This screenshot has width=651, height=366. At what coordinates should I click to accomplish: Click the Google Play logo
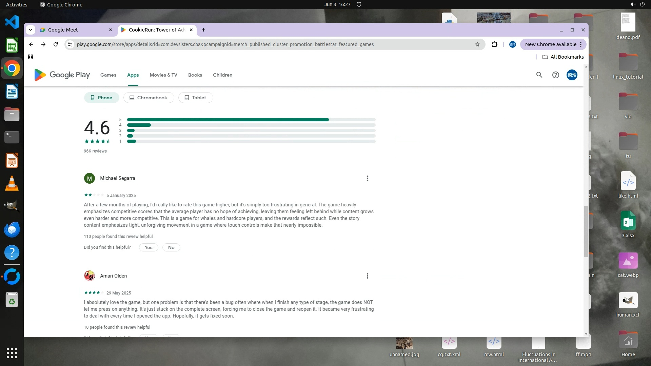pos(62,75)
